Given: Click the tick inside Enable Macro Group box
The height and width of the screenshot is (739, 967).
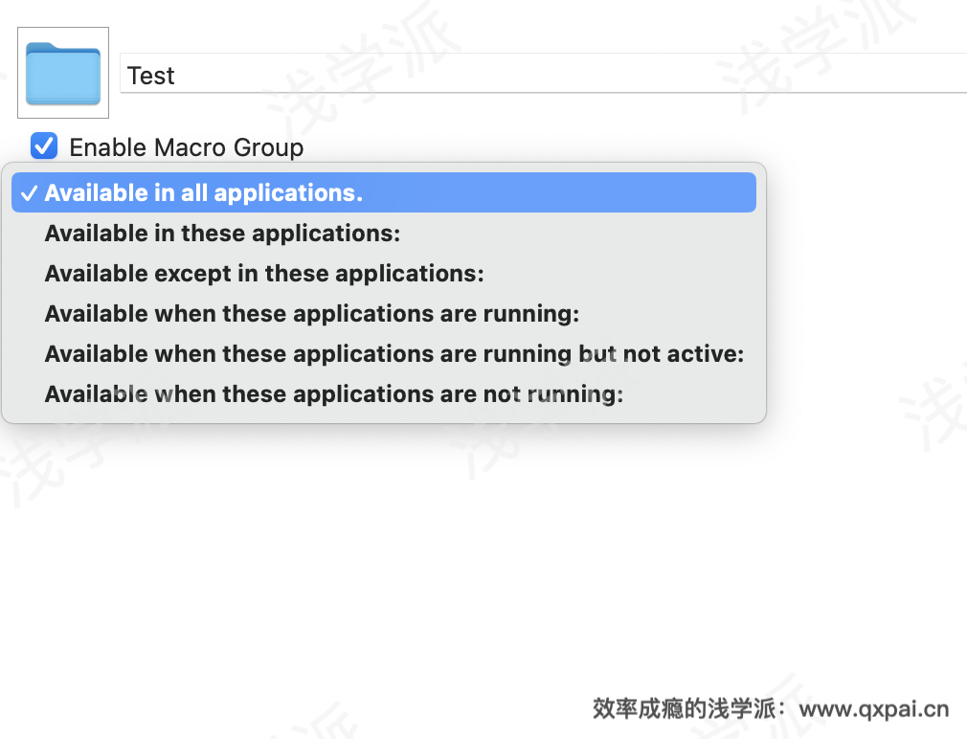Looking at the screenshot, I should tap(44, 146).
